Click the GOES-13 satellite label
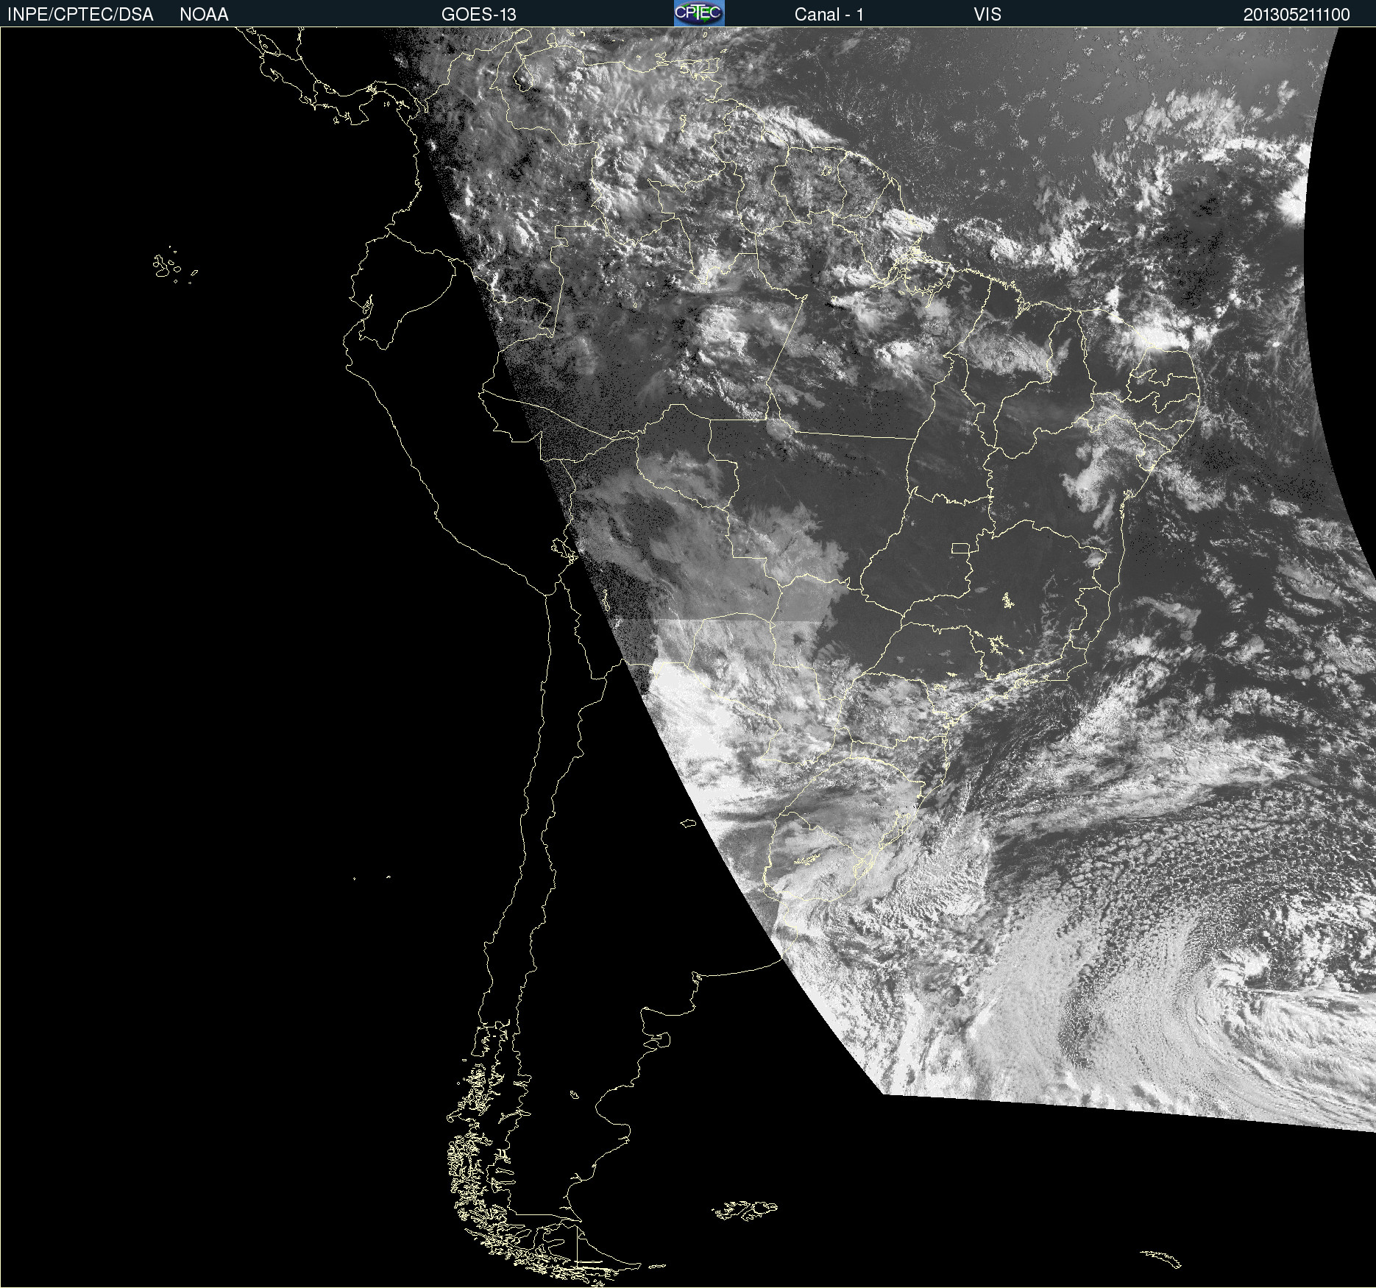This screenshot has height=1288, width=1376. 479,15
